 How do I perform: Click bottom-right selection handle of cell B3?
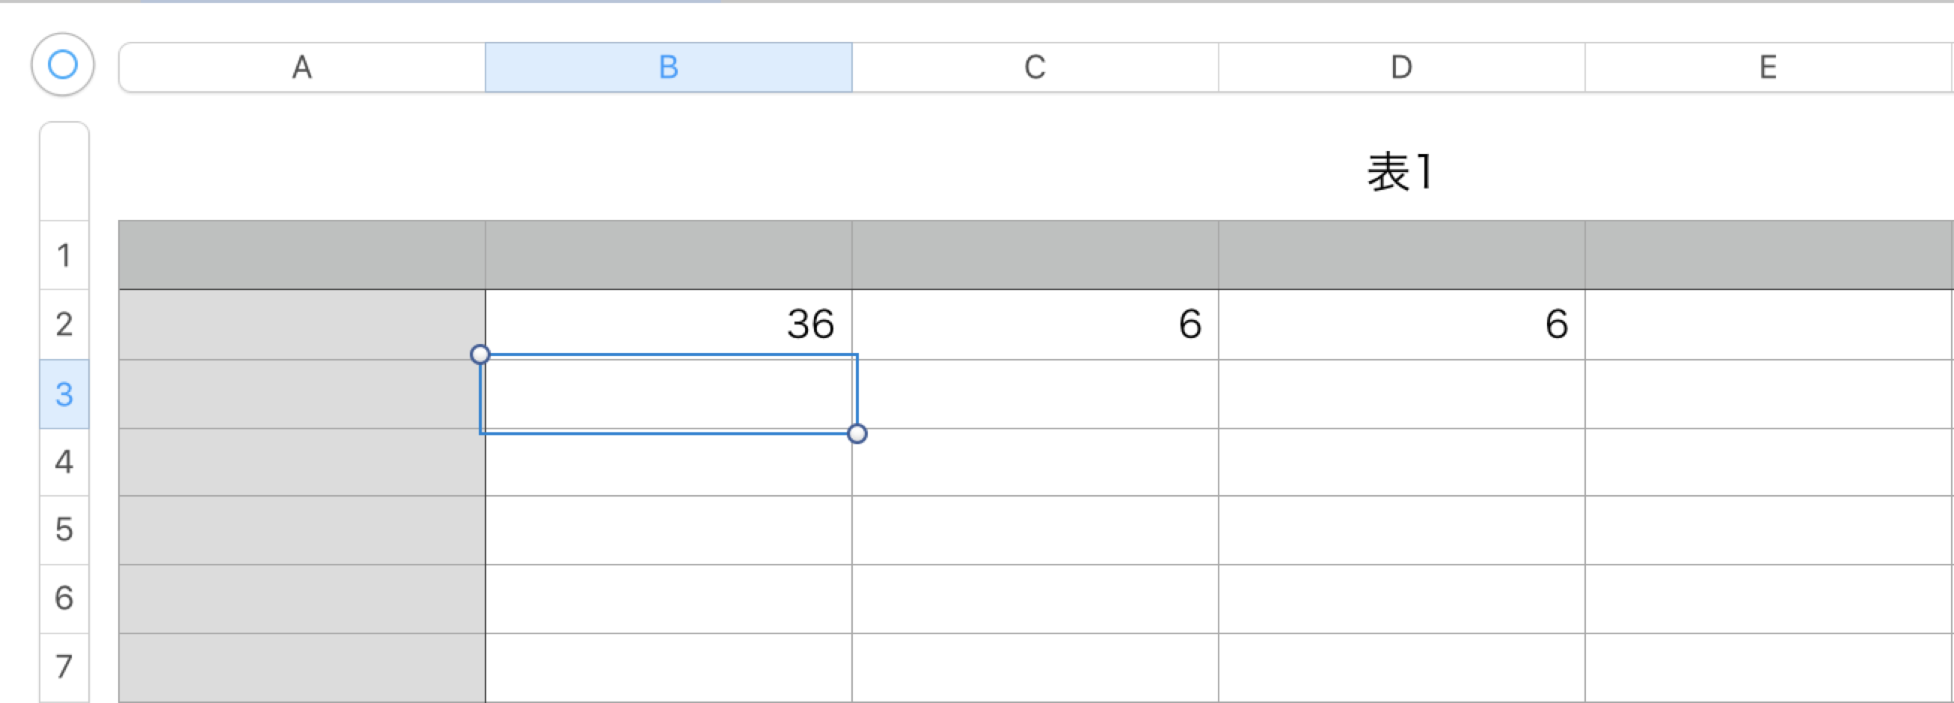[x=857, y=434]
